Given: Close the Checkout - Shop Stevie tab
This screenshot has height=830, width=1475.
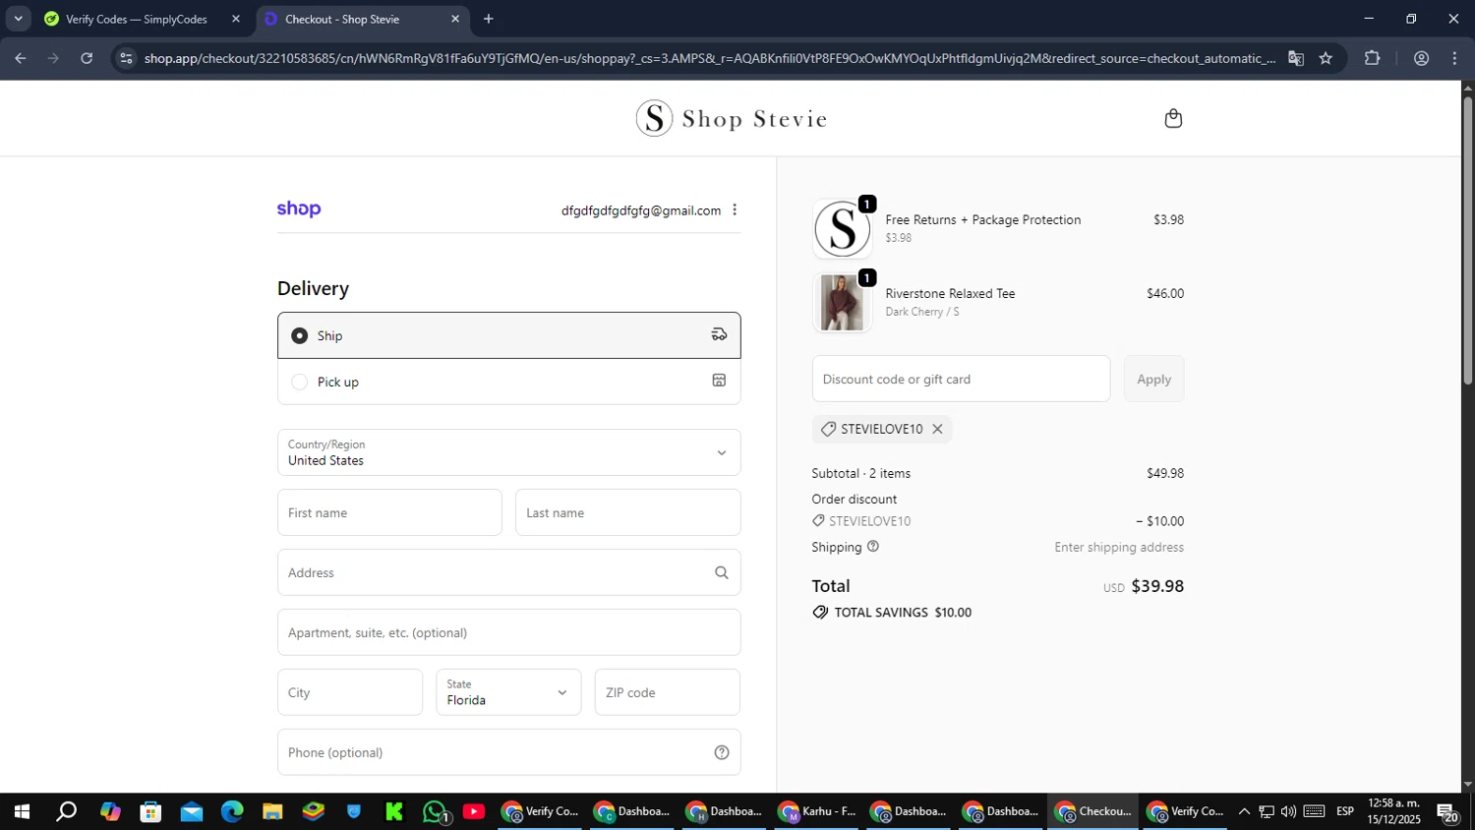Looking at the screenshot, I should (455, 19).
